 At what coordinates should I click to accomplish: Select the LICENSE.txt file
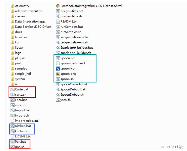tap(23, 137)
